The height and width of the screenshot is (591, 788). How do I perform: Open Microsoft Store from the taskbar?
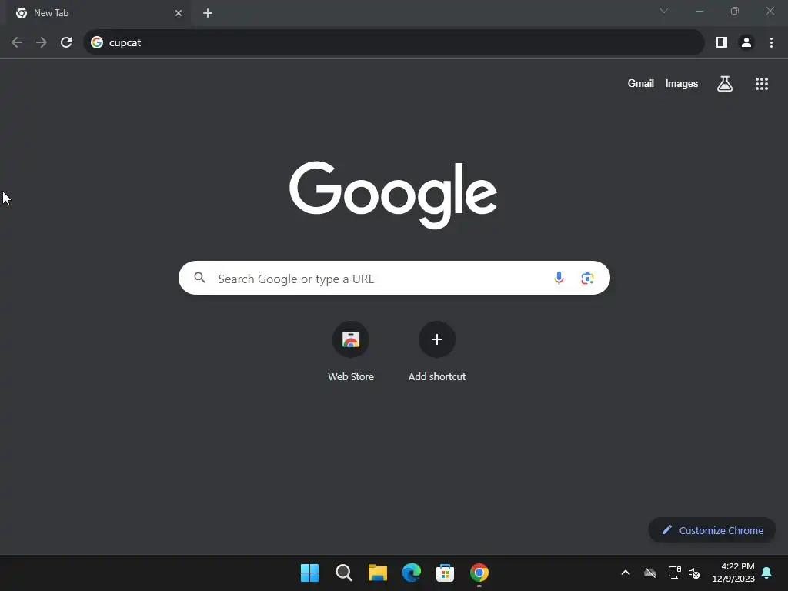[x=446, y=573]
